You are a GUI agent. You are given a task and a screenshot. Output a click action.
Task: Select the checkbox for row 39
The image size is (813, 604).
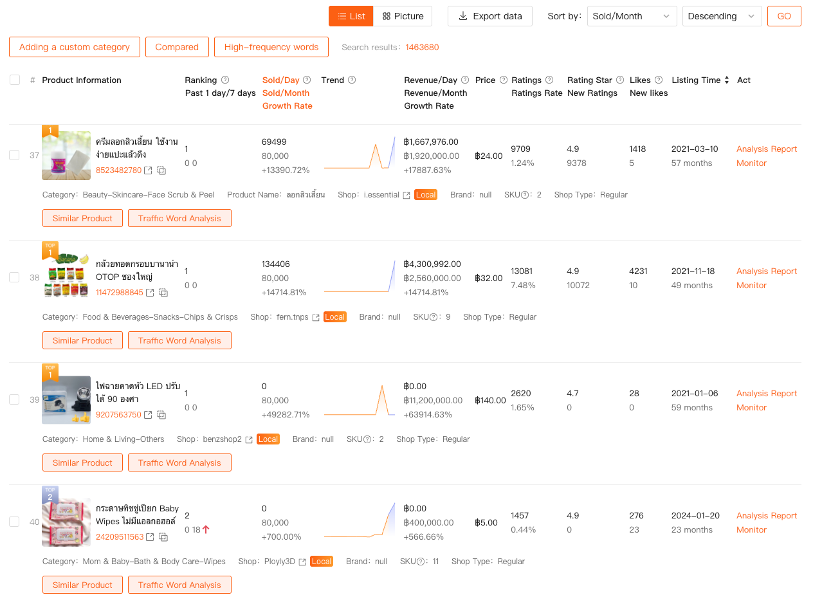pos(14,399)
